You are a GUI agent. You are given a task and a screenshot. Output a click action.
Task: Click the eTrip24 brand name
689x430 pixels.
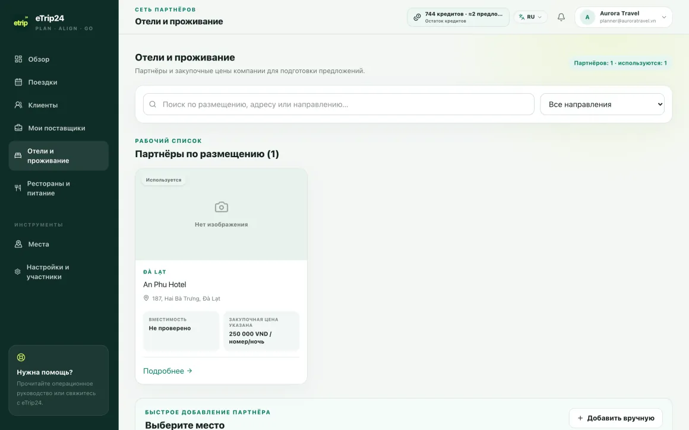pos(50,18)
